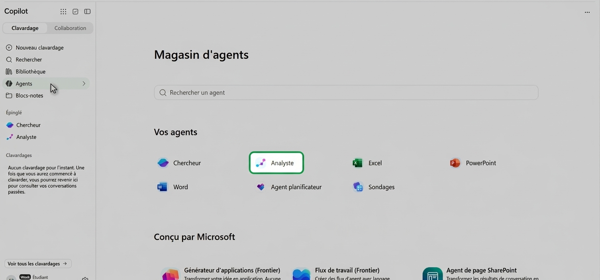Click the pinned Analyste icon in the sidebar
This screenshot has width=600, height=280.
pyautogui.click(x=10, y=137)
